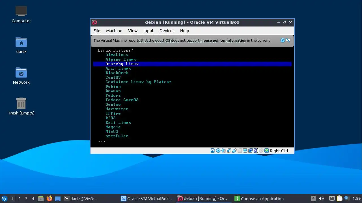The width and height of the screenshot is (362, 203).
Task: Open the Network desktop icon
Action: 21,76
